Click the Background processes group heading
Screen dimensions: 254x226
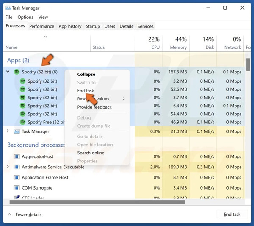36,145
